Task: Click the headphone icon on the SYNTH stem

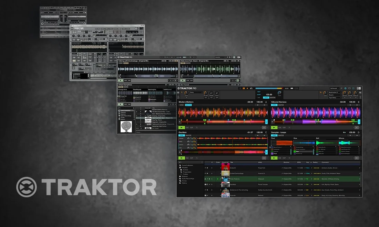Action: point(188,145)
